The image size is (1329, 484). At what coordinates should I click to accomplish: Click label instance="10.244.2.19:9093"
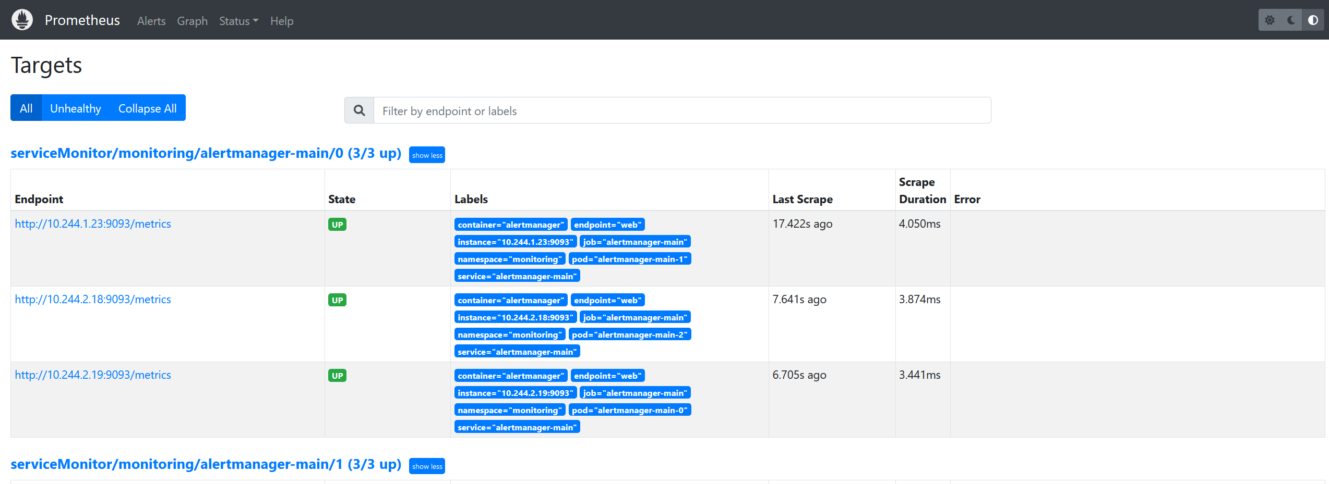516,393
